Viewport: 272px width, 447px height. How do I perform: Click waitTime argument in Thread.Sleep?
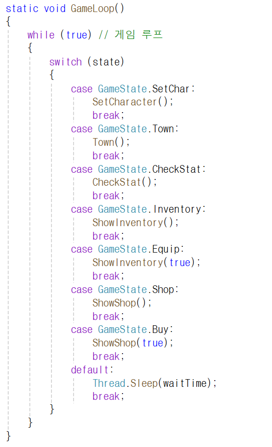185,383
